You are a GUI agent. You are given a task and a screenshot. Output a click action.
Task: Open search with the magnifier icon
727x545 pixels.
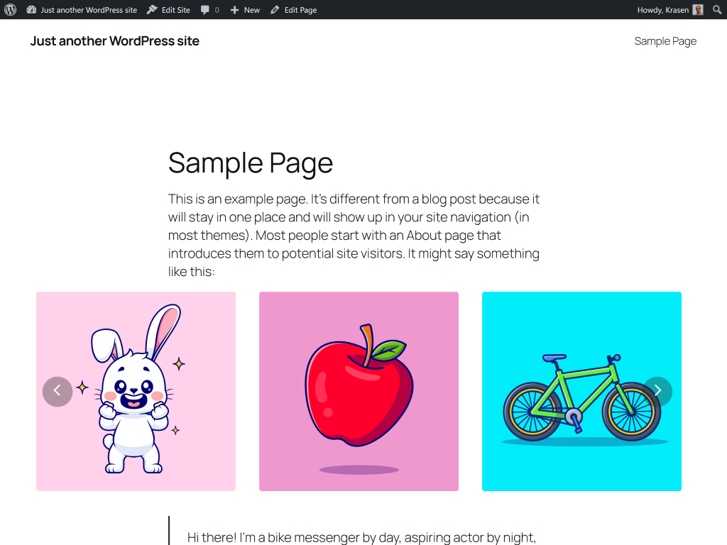(x=717, y=10)
